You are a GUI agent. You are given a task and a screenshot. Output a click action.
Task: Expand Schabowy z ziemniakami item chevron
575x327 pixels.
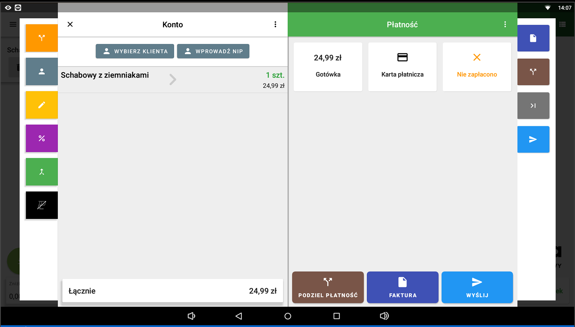pos(173,80)
